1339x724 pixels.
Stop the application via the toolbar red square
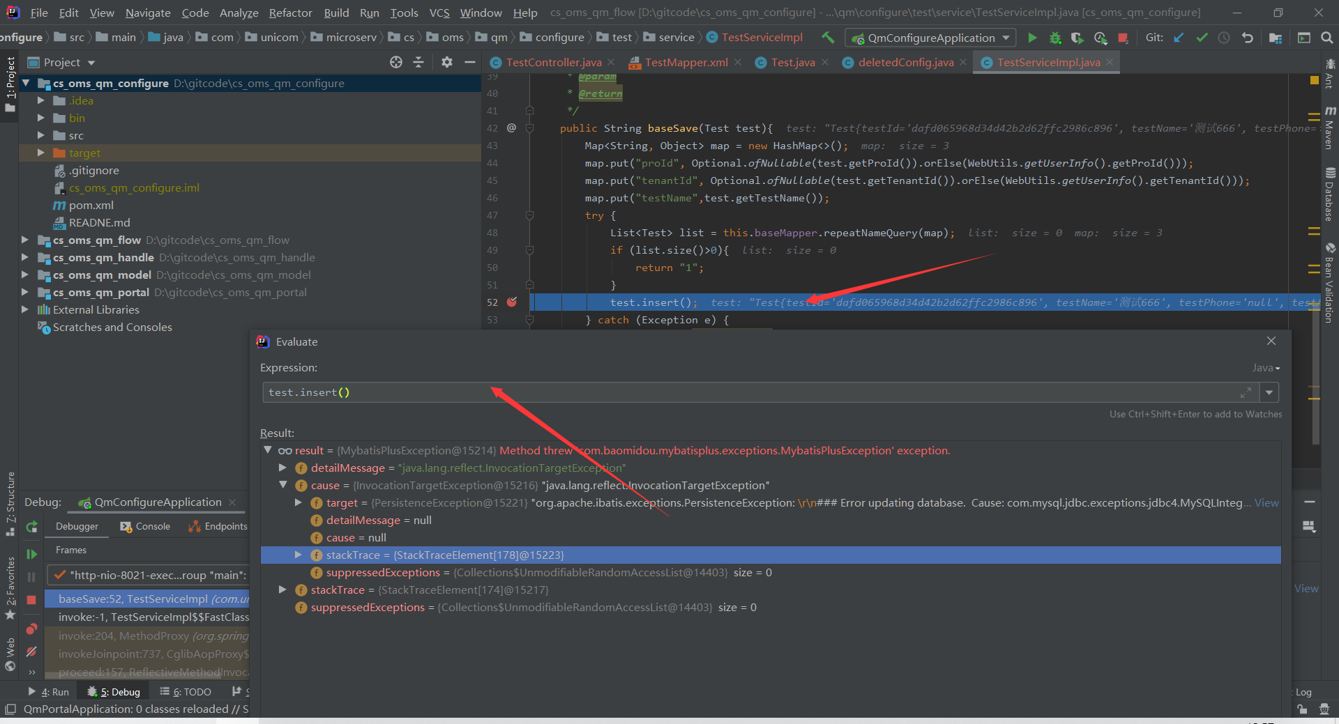1123,38
